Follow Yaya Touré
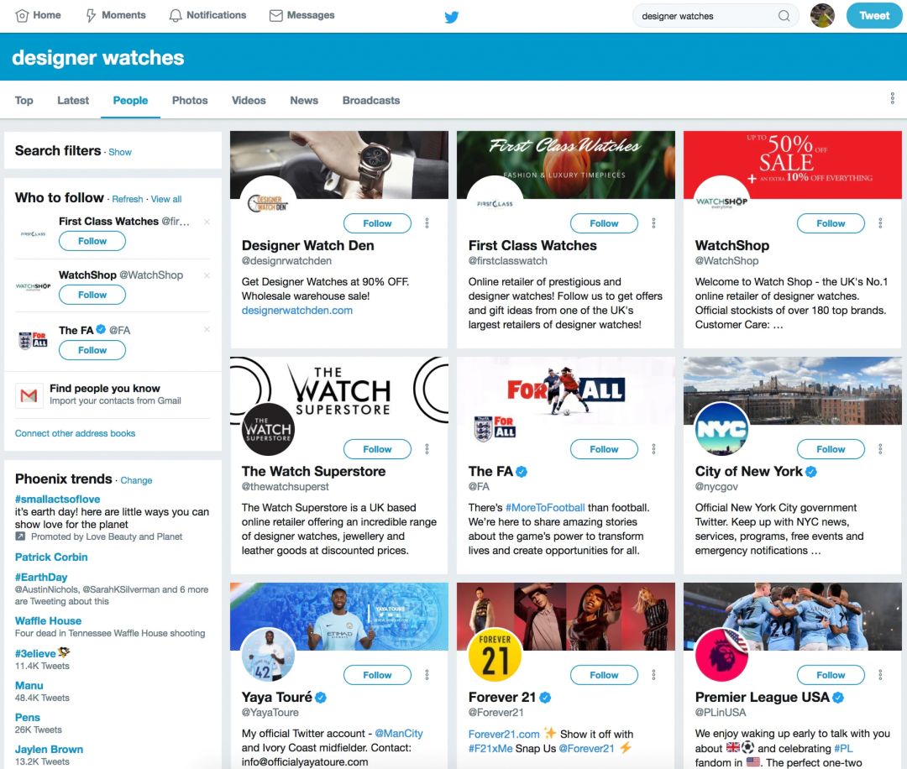Image resolution: width=907 pixels, height=769 pixels. pos(377,675)
